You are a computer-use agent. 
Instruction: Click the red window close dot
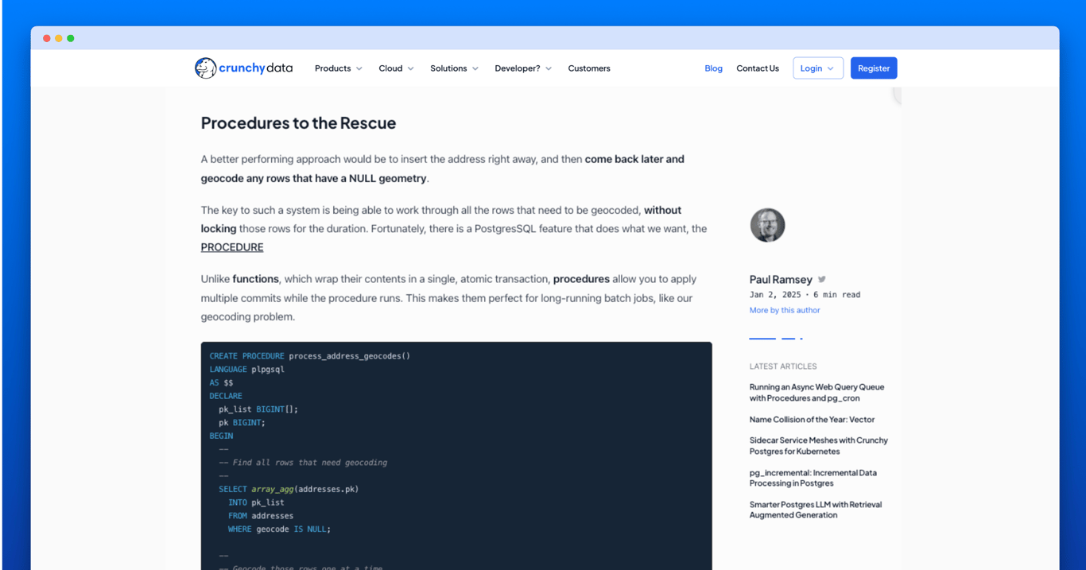(x=47, y=38)
